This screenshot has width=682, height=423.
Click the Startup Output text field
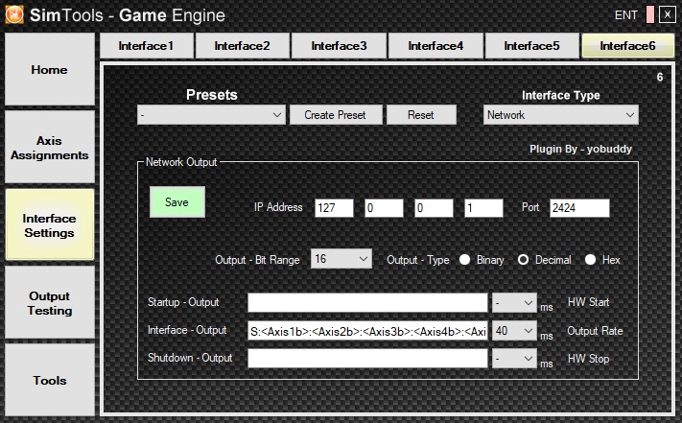coord(367,303)
